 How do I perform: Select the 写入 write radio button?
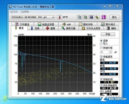tap(101, 44)
